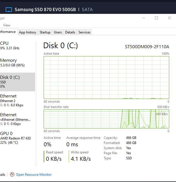Click the 0 KB/s read speed value
The width and height of the screenshot is (176, 182).
pos(54,159)
